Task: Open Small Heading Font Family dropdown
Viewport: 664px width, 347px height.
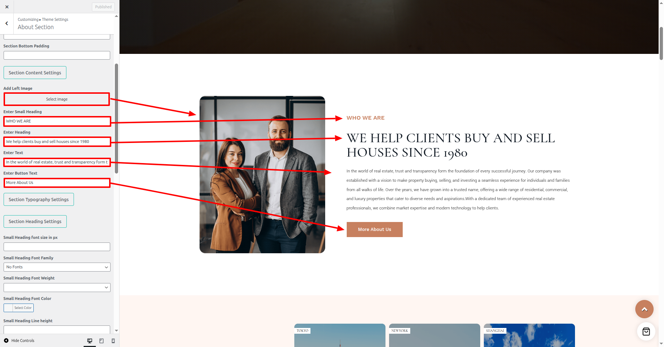Action: click(x=57, y=267)
